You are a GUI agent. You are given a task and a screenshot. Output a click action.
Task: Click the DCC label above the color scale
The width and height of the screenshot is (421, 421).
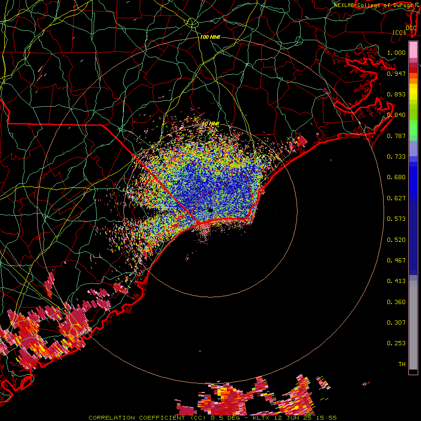tap(411, 28)
